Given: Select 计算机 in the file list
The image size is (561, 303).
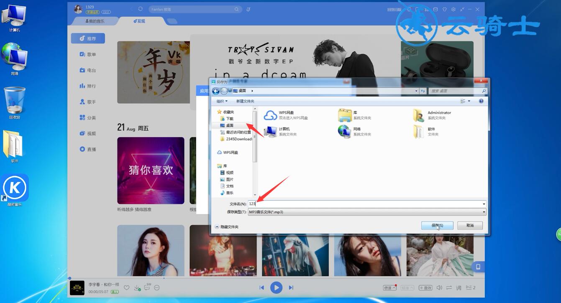Looking at the screenshot, I should coord(280,132).
